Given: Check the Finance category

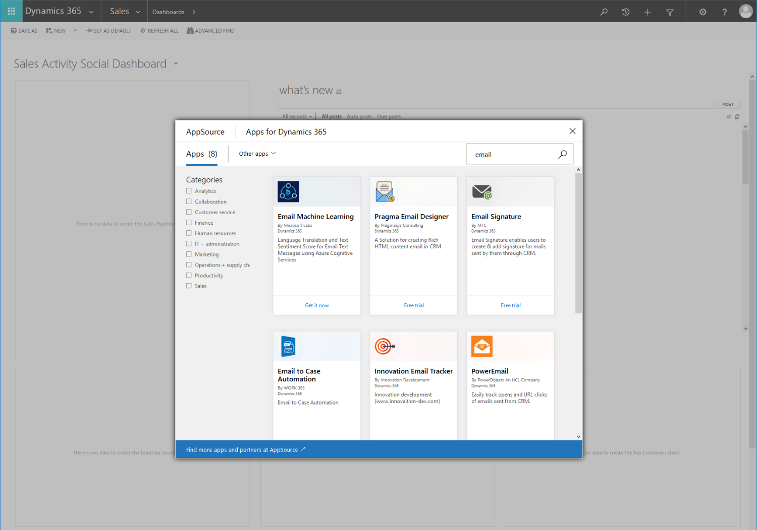Looking at the screenshot, I should pyautogui.click(x=189, y=223).
